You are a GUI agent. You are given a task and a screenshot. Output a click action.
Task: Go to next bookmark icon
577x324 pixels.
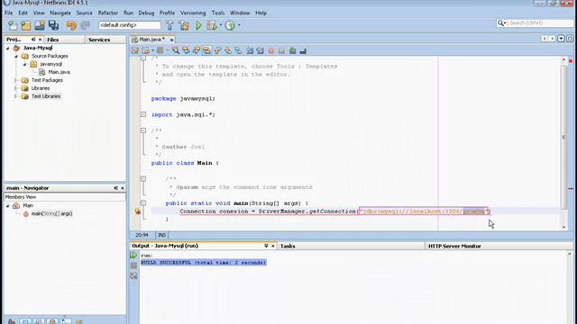click(x=228, y=50)
